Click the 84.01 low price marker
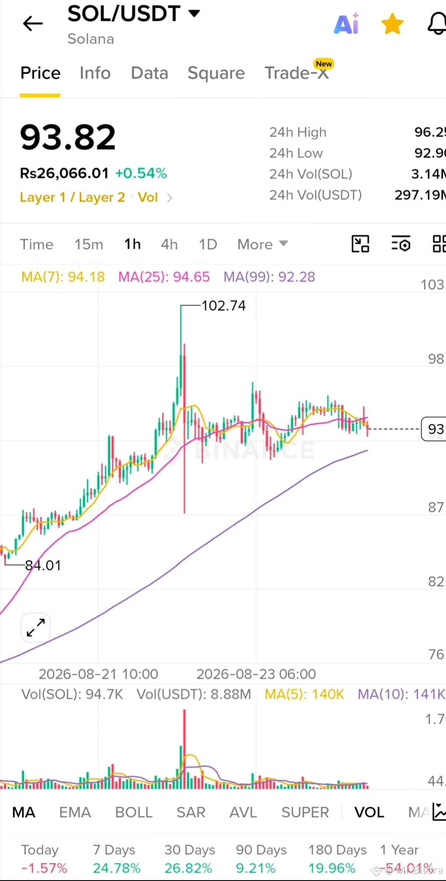 [43, 565]
